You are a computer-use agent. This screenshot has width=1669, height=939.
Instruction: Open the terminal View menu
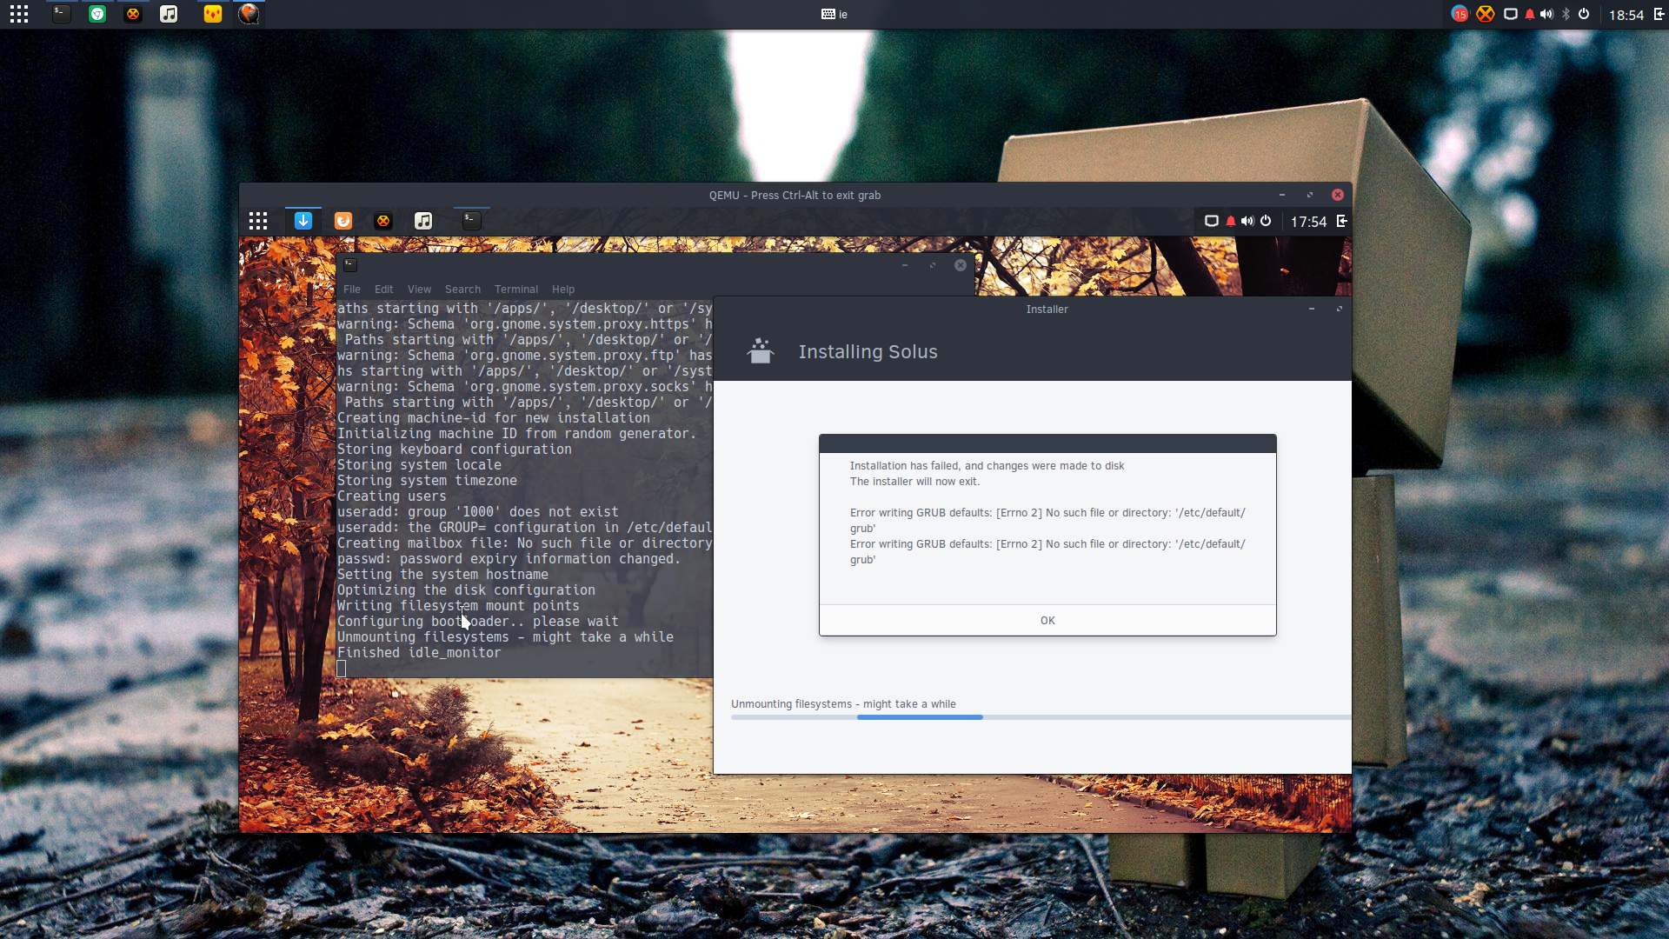pyautogui.click(x=419, y=290)
